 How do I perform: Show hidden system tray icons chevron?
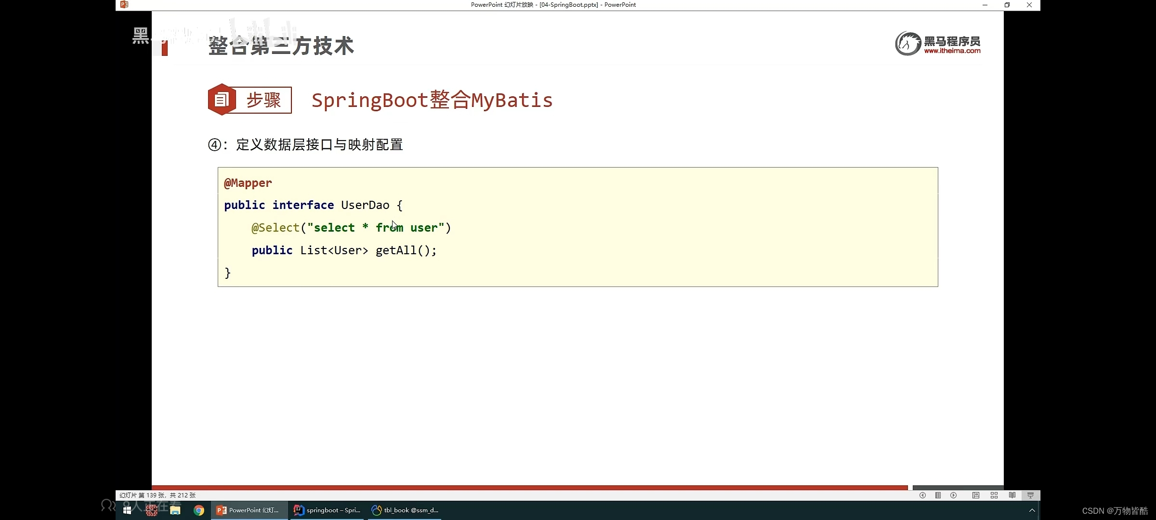[1032, 510]
